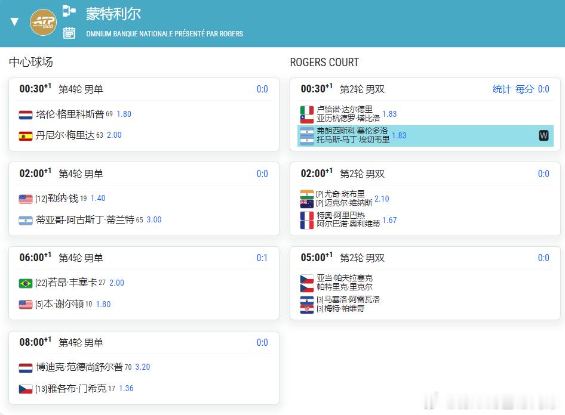Open score 0:0 of 05:00 doubles match
Viewport: 565px width, 415px height.
[543, 258]
